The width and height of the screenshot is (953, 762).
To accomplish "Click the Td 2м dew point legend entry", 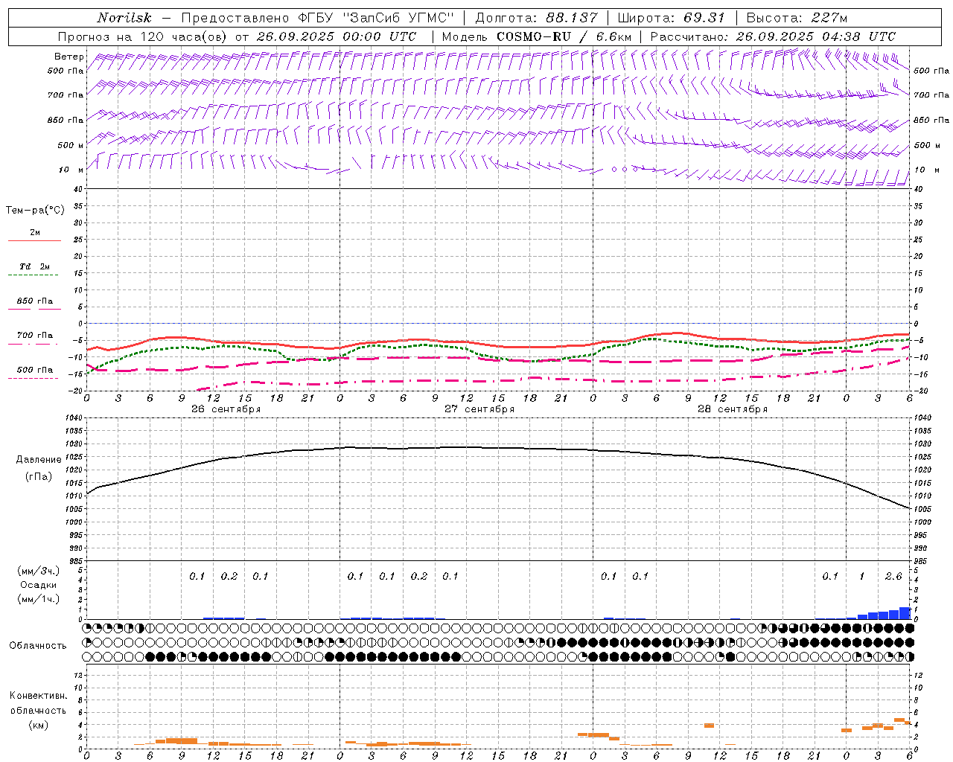I will pos(34,266).
